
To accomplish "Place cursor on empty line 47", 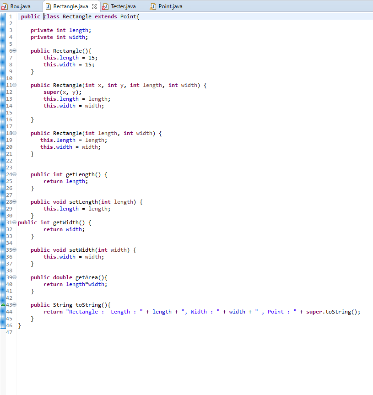I will click(x=194, y=332).
